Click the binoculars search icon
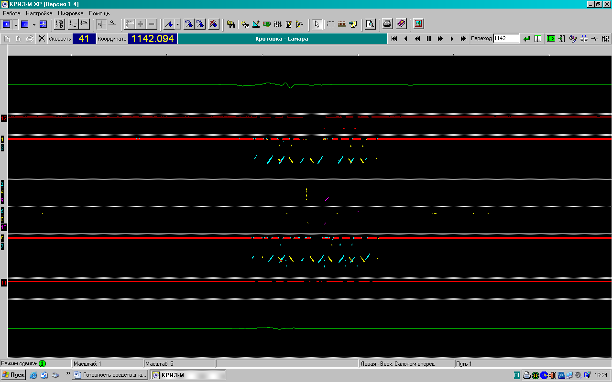612x382 pixels. point(231,24)
